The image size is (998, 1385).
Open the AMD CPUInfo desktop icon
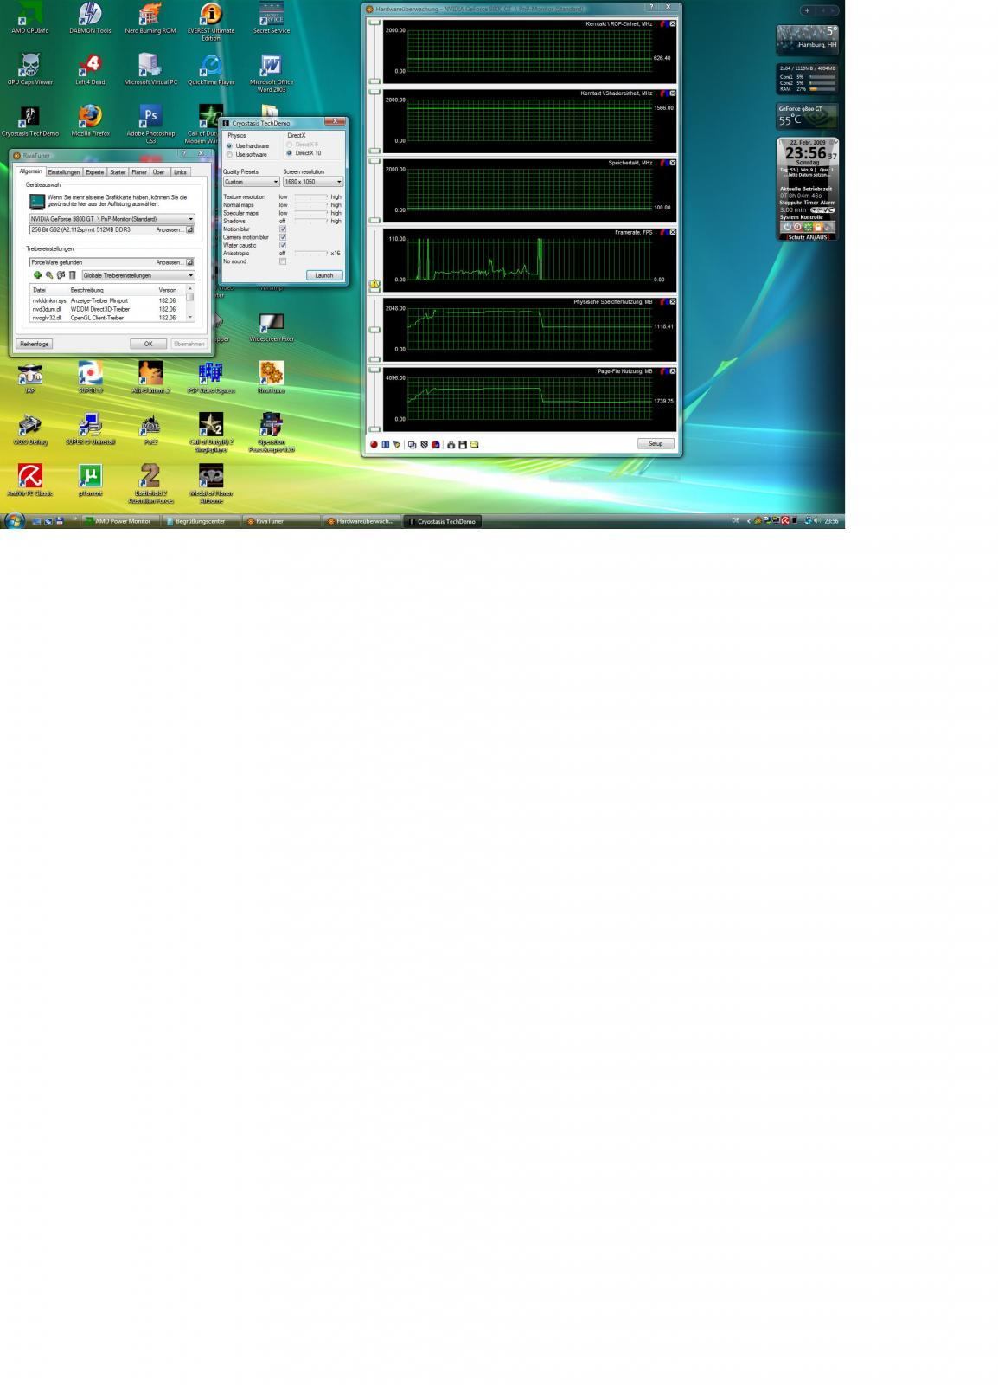(x=29, y=18)
